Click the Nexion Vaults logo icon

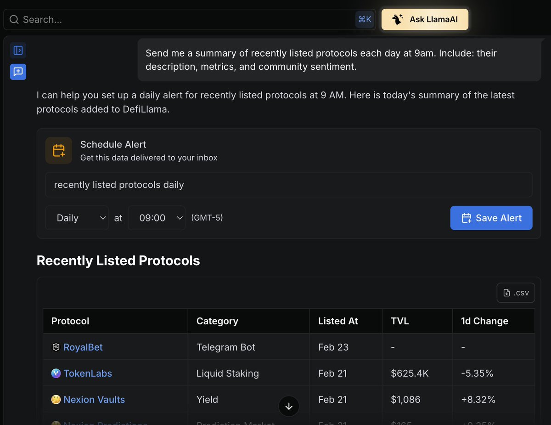tap(56, 399)
